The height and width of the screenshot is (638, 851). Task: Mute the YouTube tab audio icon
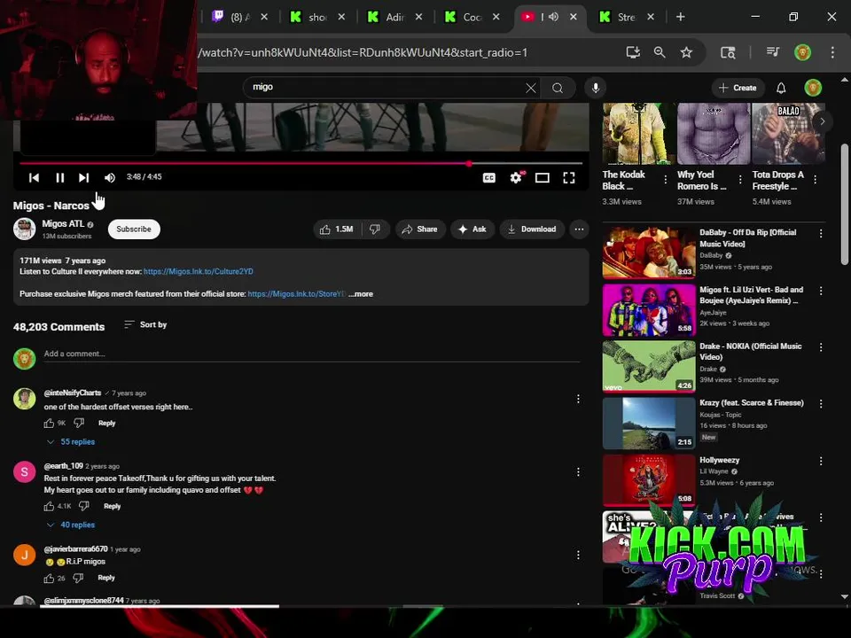553,17
